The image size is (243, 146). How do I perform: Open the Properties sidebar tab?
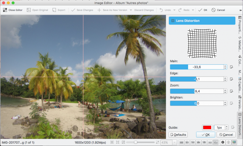240,25
